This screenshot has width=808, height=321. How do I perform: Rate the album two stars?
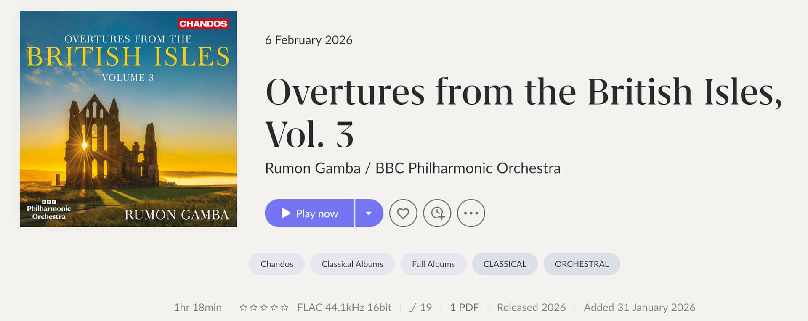tap(253, 308)
